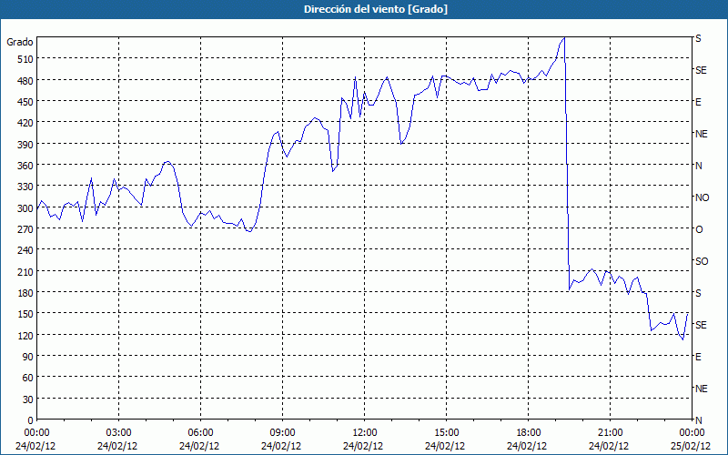Click the 300 y-axis value
The width and height of the screenshot is (728, 455).
point(25,208)
